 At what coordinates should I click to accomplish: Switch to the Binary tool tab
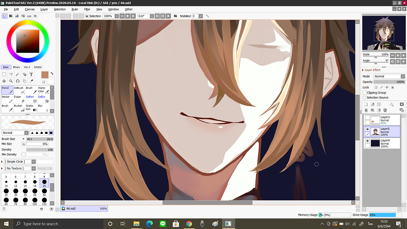(x=16, y=67)
